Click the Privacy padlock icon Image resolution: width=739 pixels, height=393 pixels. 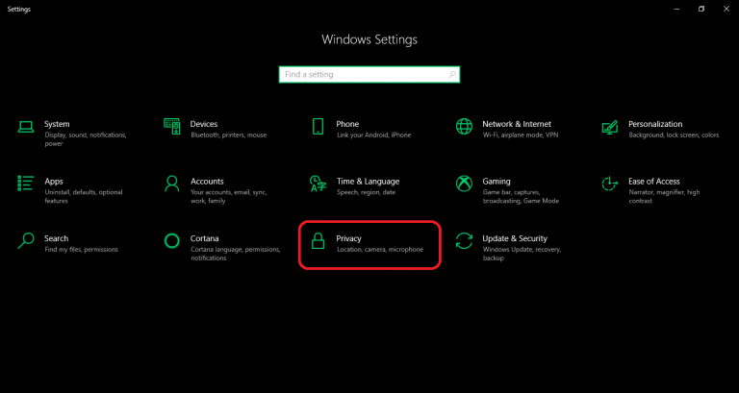coord(319,240)
